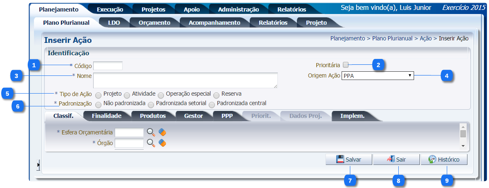The width and height of the screenshot is (489, 188).
Task: Switch to the Finalidade tab
Action: click(106, 116)
